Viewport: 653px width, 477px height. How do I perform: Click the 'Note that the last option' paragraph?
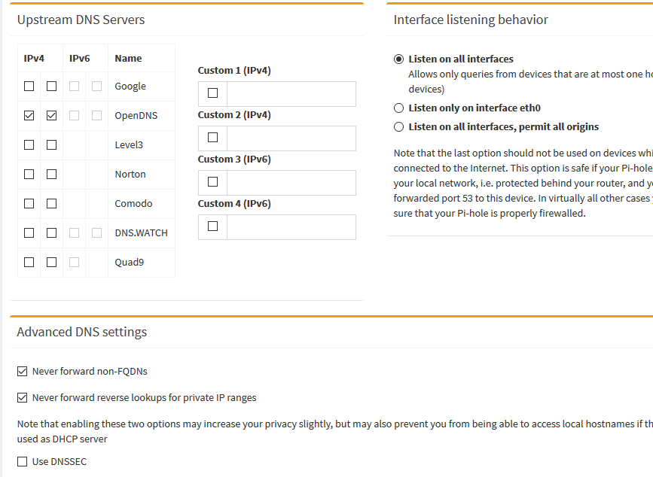523,183
